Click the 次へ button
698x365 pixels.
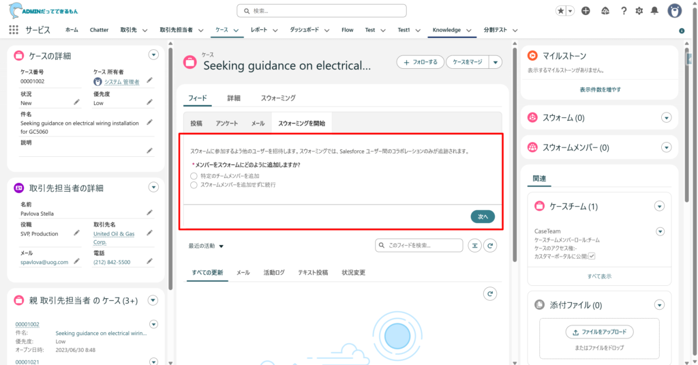[483, 216]
